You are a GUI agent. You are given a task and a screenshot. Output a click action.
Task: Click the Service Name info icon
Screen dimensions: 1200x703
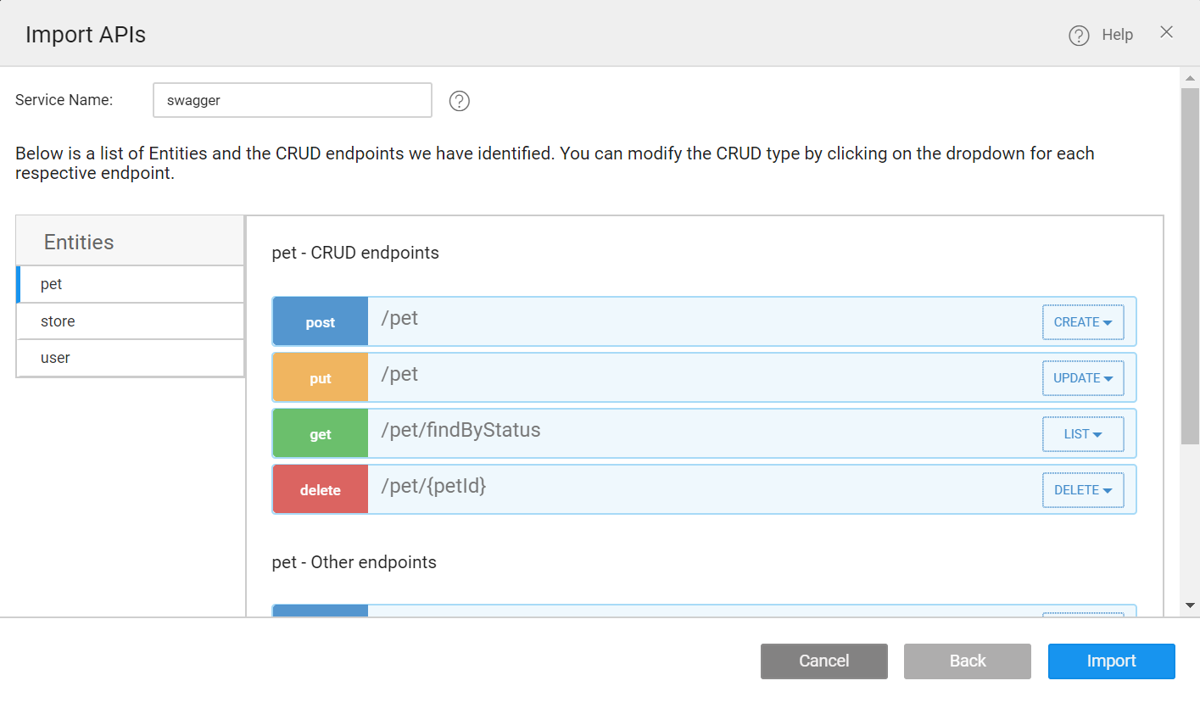coord(459,101)
